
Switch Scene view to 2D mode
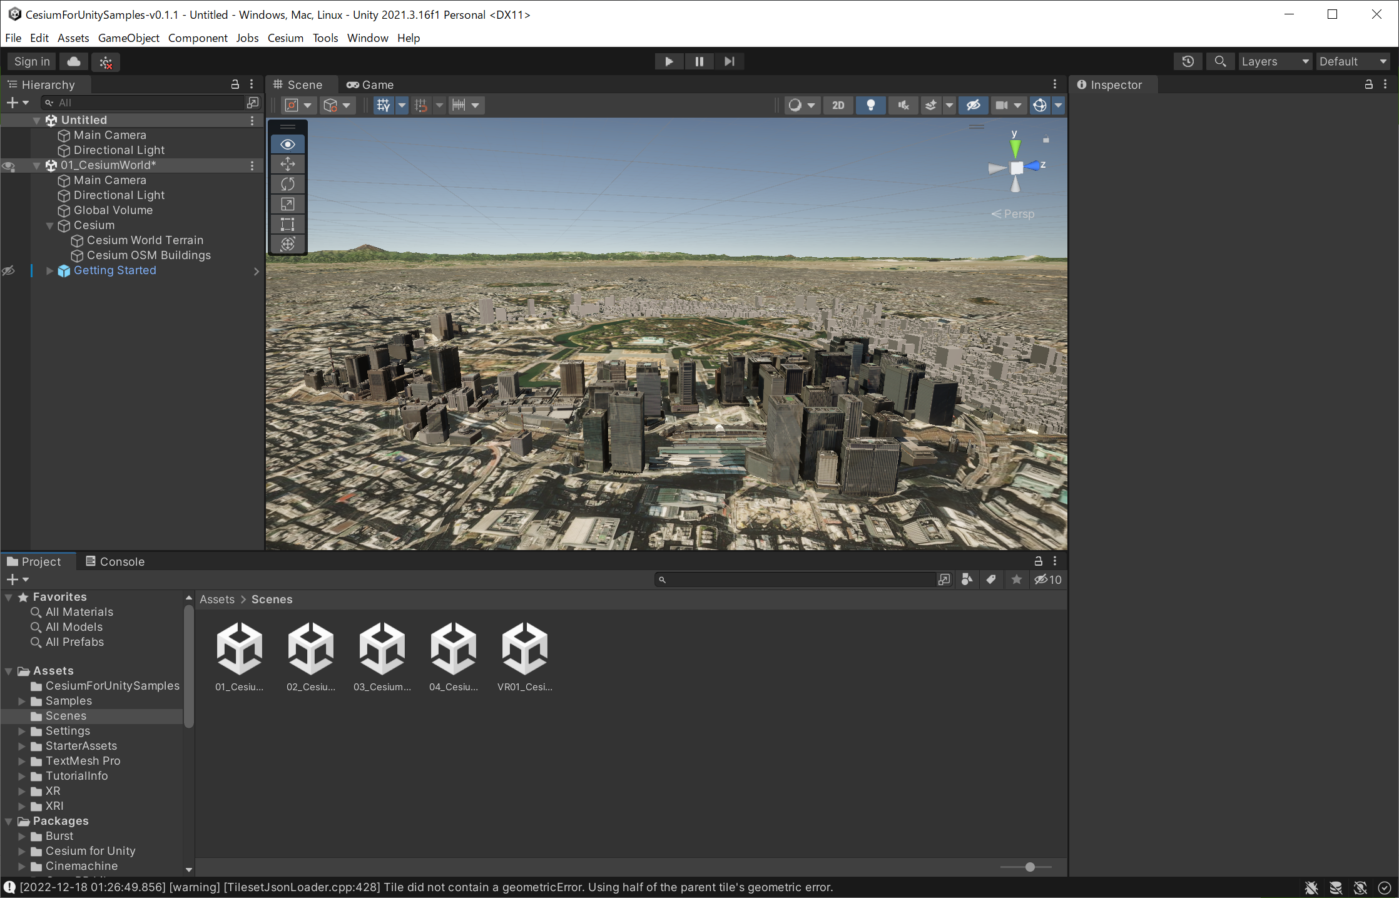coord(838,105)
